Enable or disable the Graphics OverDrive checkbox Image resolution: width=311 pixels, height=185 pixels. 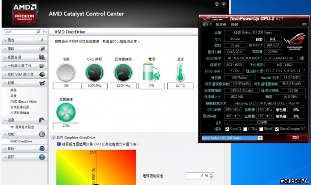pyautogui.click(x=53, y=138)
